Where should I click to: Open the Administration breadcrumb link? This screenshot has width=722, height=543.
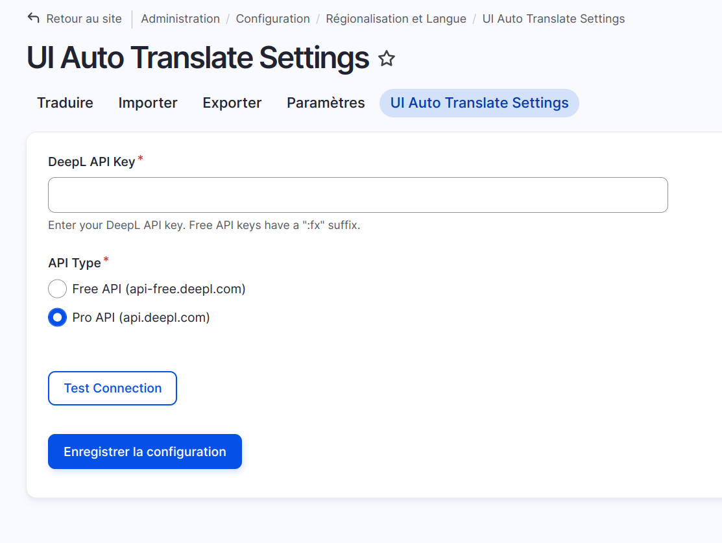(x=180, y=19)
